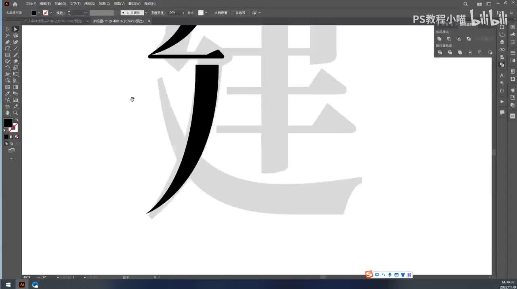Reset to default fill and stroke
The image size is (517, 289).
pos(5,130)
